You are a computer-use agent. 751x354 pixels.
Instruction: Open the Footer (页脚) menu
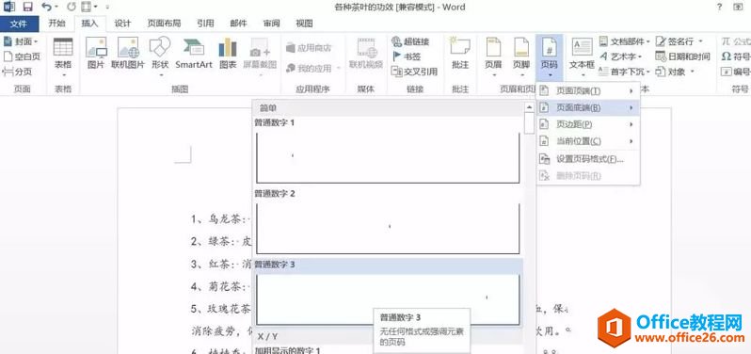pos(521,57)
